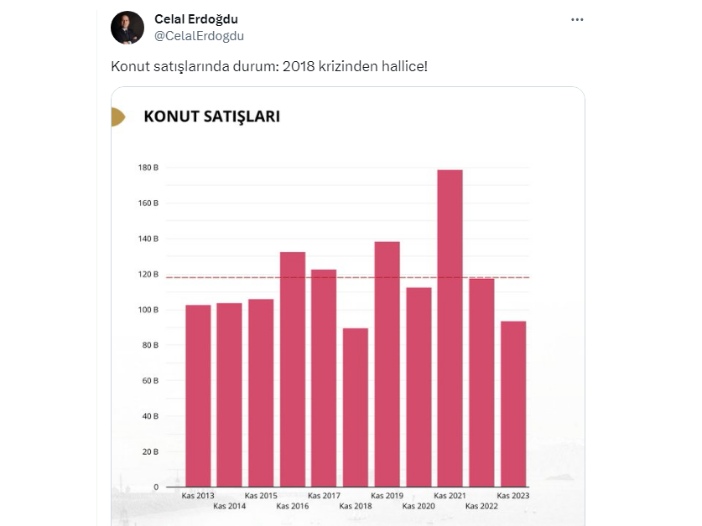702x526 pixels.
Task: Click the Kas 2013 bar
Action: (x=198, y=395)
